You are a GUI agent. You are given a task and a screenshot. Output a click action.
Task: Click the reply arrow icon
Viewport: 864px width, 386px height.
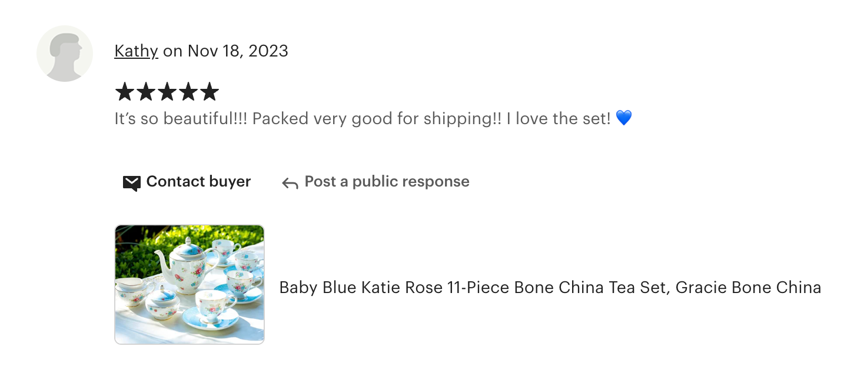click(x=290, y=183)
